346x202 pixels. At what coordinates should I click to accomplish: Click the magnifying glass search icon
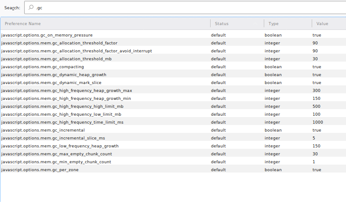click(32, 8)
